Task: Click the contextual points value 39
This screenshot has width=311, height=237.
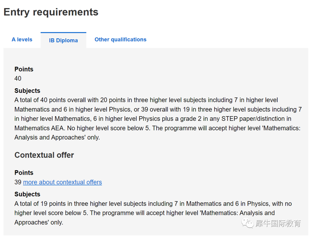Action: point(18,182)
